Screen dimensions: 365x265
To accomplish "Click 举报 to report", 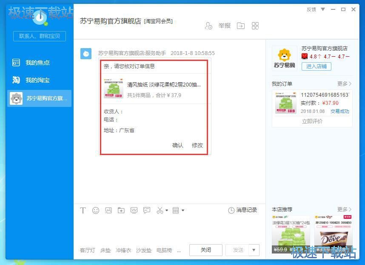I will (224, 26).
